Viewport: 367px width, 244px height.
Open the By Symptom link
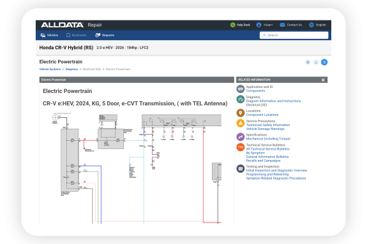coord(255,153)
